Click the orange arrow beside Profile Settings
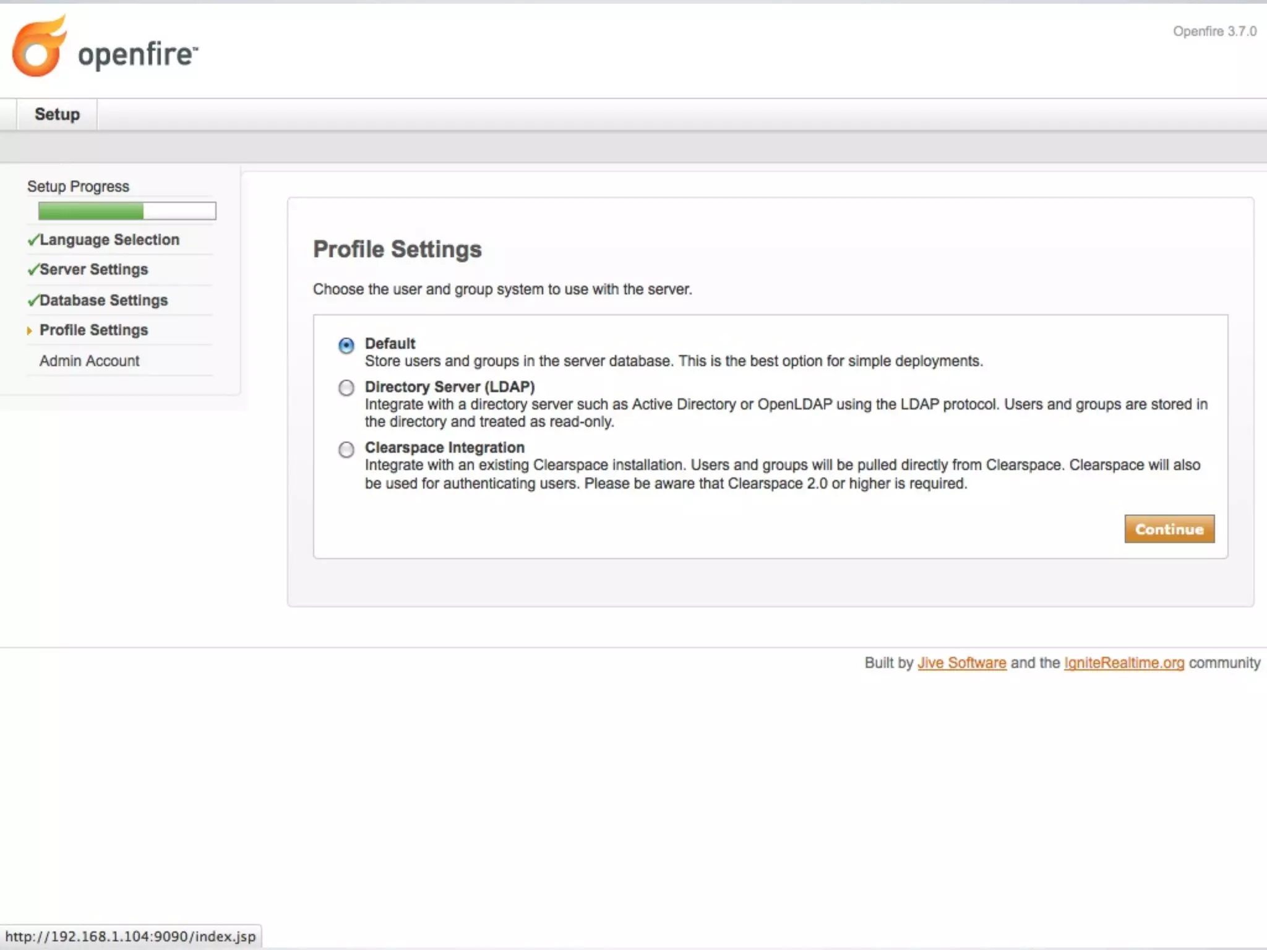 (29, 331)
